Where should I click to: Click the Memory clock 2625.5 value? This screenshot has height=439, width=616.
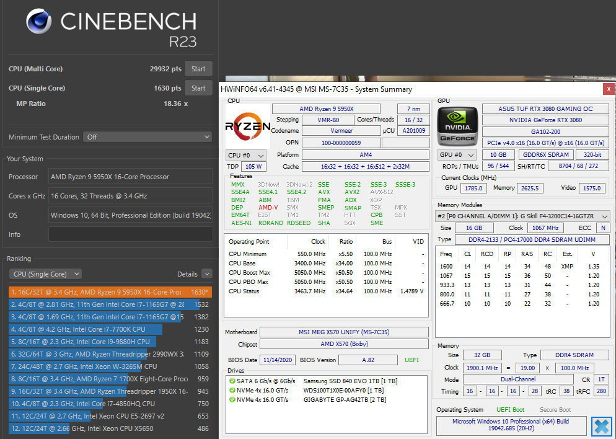tap(530, 188)
